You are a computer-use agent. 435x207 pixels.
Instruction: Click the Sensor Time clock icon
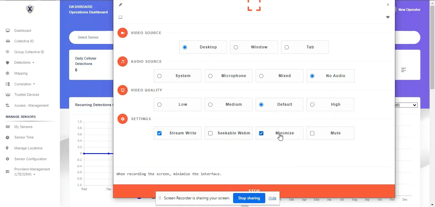8,137
